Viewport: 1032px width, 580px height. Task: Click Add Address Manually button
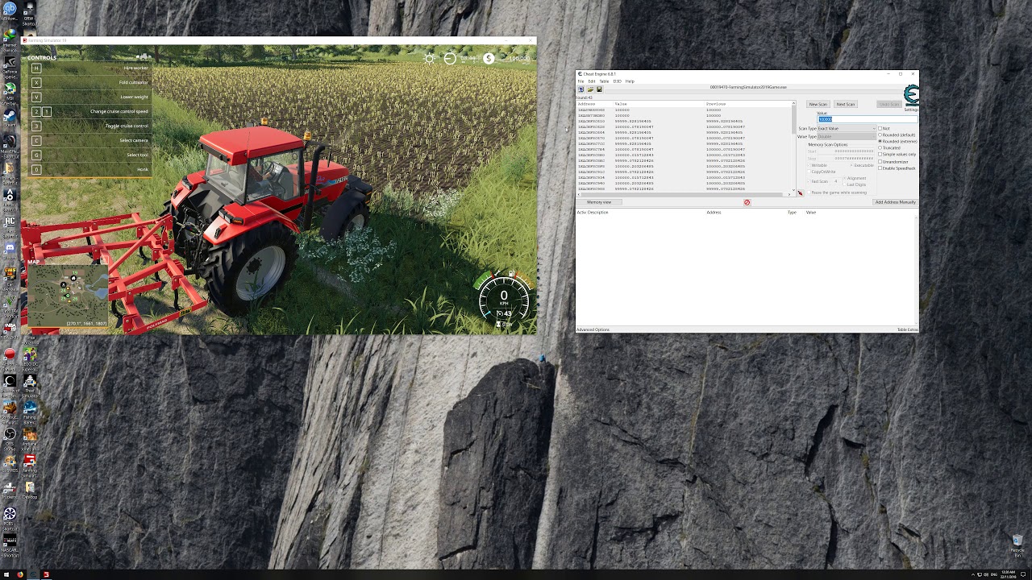(896, 202)
